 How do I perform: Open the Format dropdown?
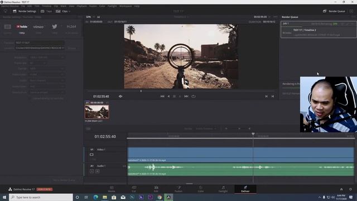(x=46, y=68)
